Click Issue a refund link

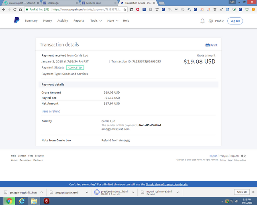[51, 111]
